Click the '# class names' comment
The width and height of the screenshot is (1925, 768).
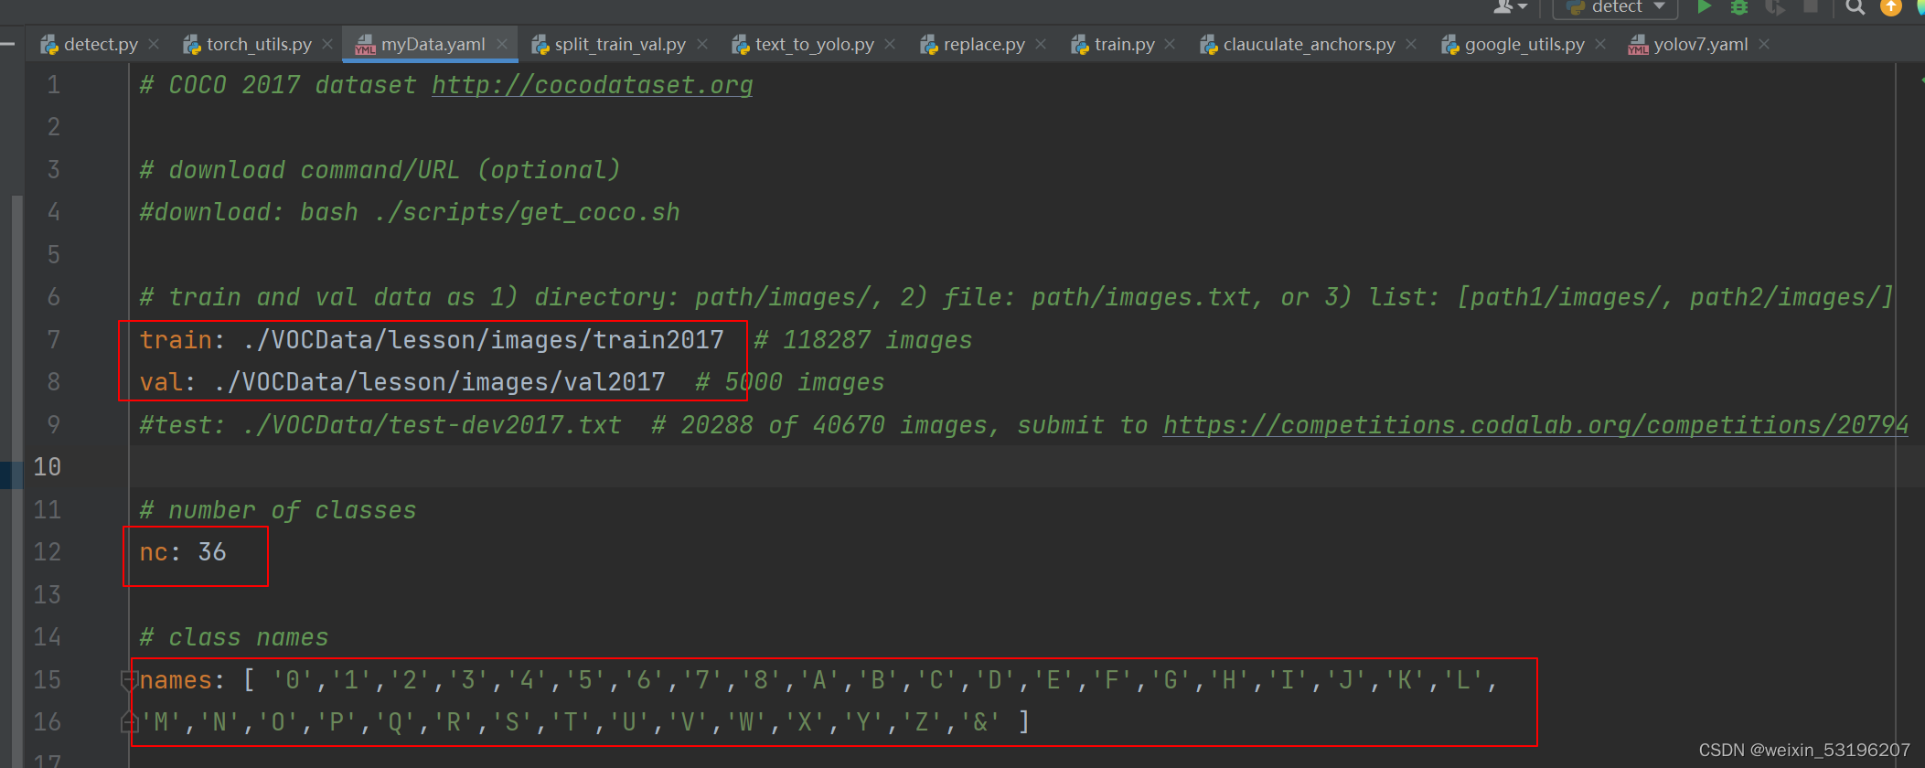[234, 637]
